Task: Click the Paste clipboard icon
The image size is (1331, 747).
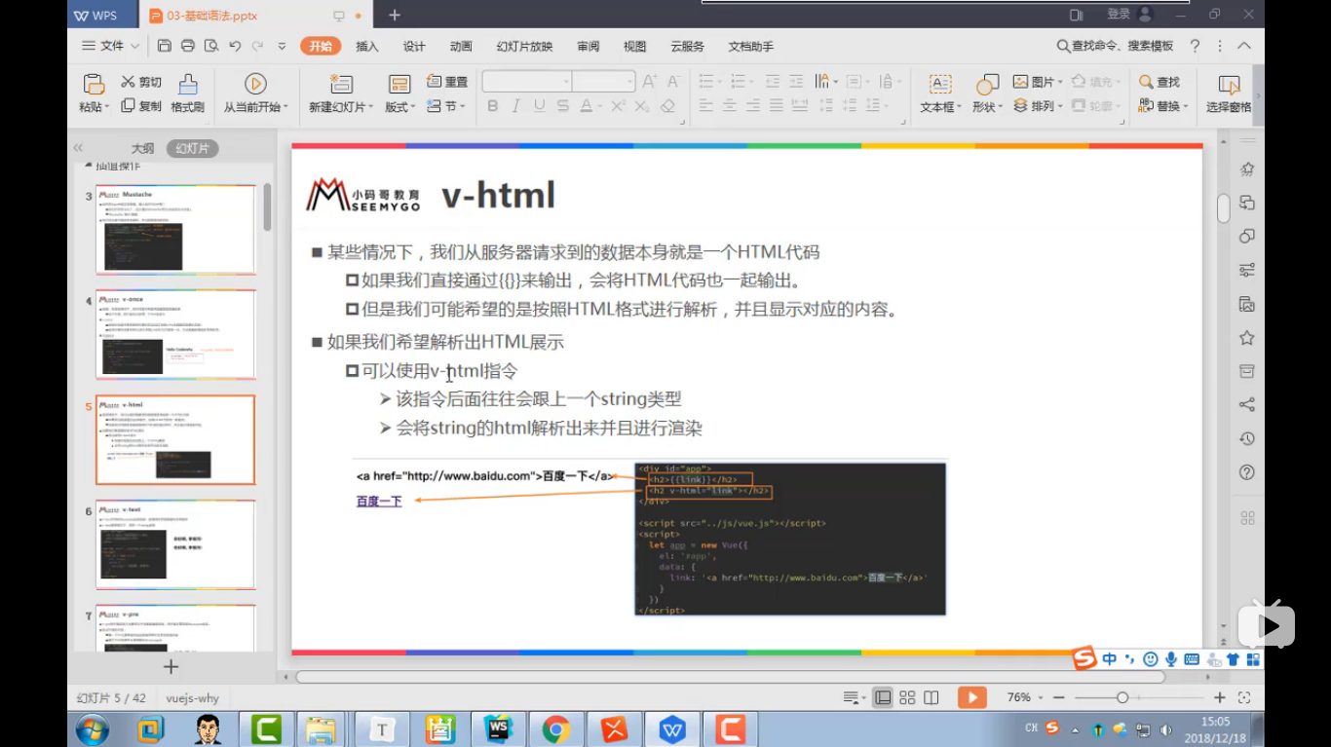Action: click(94, 85)
